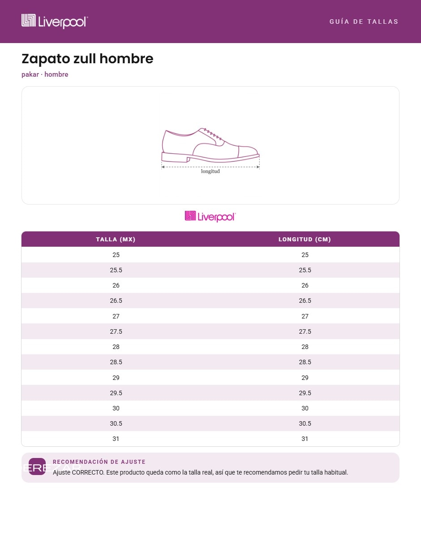Viewport: 421px width, 545px height.
Task: Click the Zapato zull hombre title
Action: (x=87, y=59)
